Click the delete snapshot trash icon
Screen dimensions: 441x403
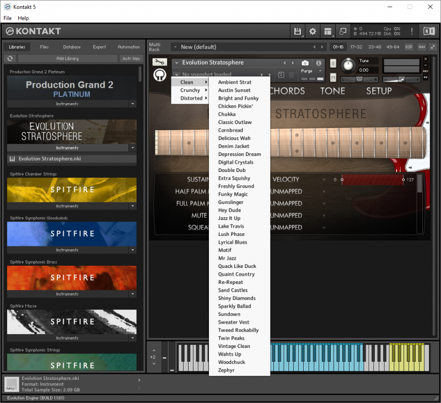coord(292,75)
